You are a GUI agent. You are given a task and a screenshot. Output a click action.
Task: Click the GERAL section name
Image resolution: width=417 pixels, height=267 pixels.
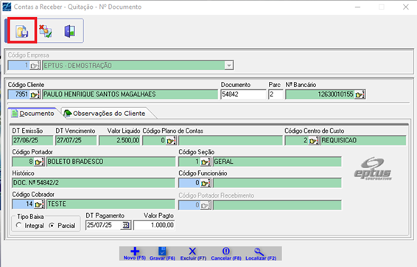[277, 162]
